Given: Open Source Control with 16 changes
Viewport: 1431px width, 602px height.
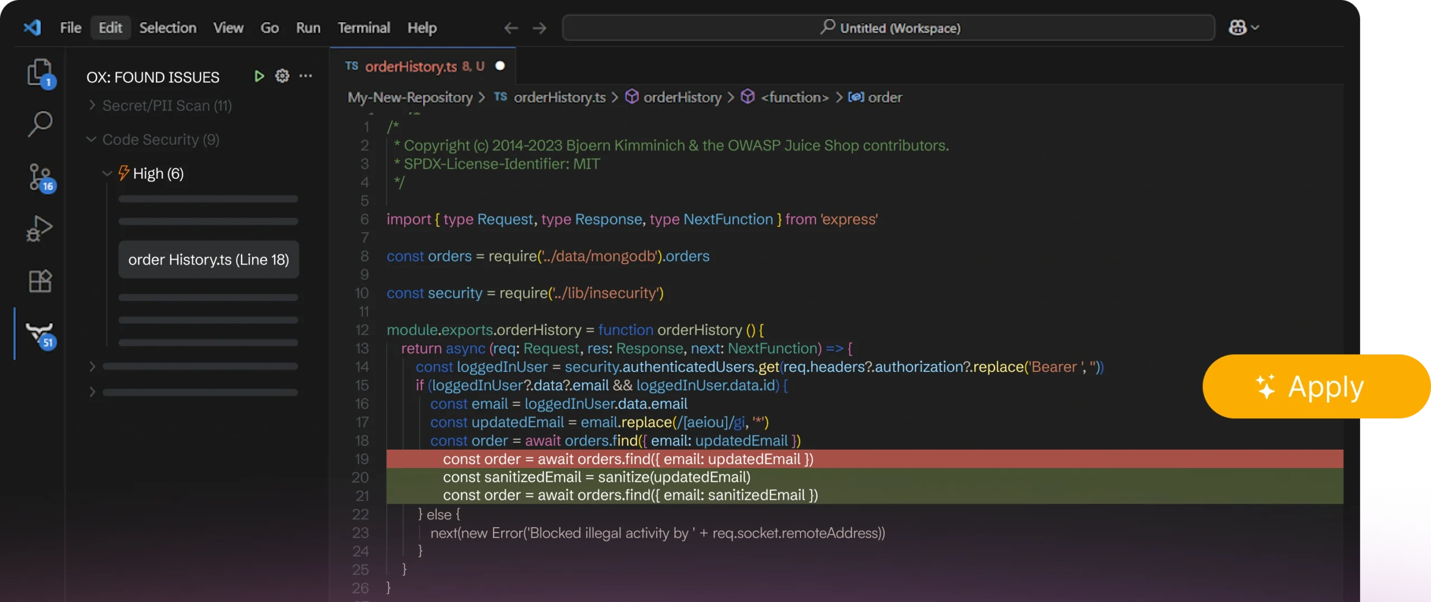Looking at the screenshot, I should coord(40,177).
